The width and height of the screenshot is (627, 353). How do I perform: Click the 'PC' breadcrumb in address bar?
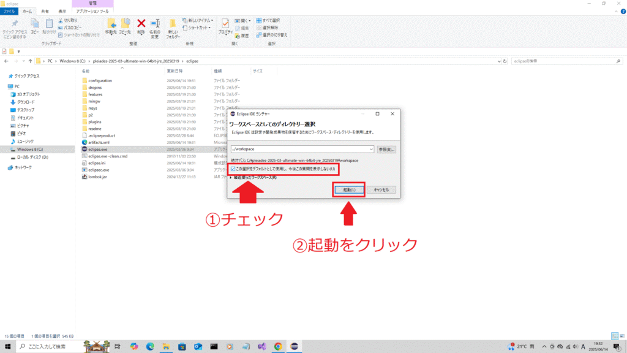(50, 61)
